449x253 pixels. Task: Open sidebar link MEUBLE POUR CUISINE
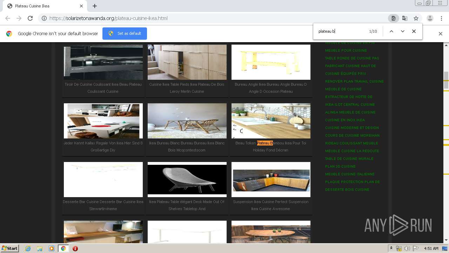click(x=346, y=51)
